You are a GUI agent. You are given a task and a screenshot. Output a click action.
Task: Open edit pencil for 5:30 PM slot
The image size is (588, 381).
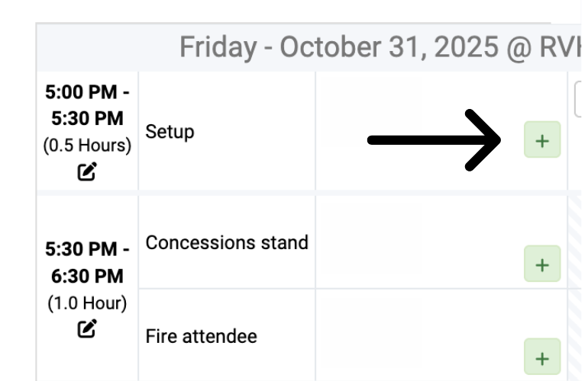87,328
